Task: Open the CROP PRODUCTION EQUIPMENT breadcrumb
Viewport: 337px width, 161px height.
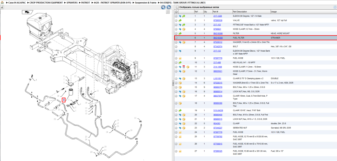Action: 46,3
